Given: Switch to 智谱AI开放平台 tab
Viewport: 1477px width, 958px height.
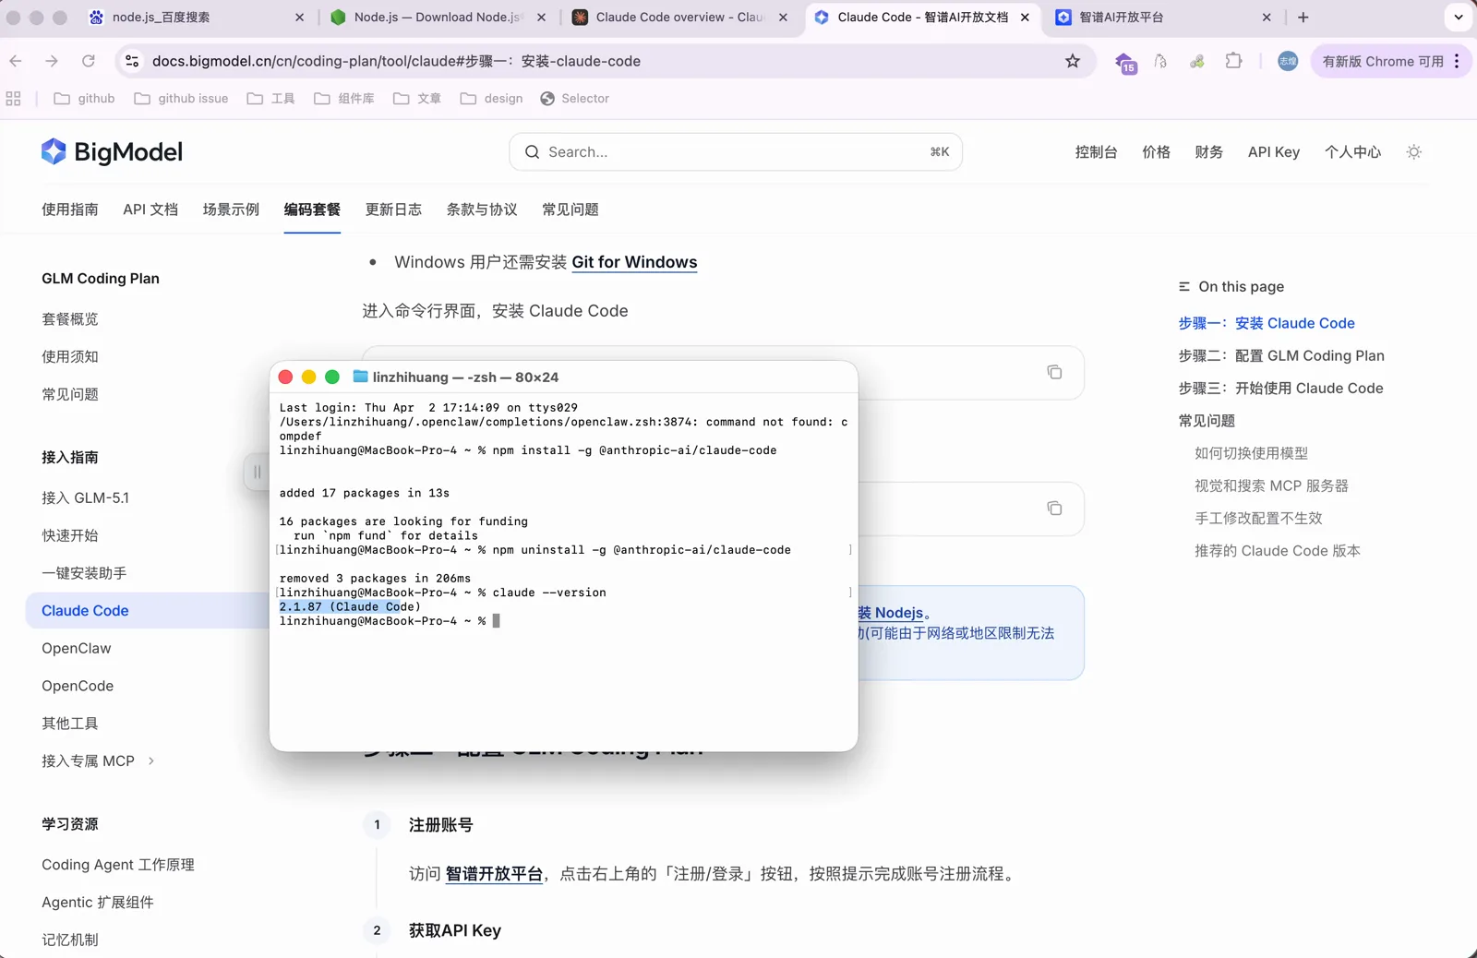Looking at the screenshot, I should pos(1163,18).
